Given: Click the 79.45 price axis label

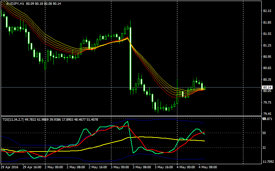Looking at the screenshot, I should [266, 114].
